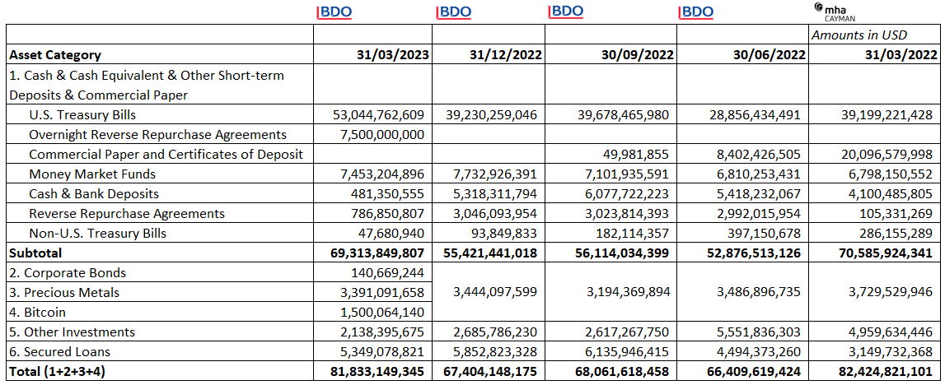Click the BDO logo above 30/09/2022 column
945x385 pixels.
tap(566, 11)
